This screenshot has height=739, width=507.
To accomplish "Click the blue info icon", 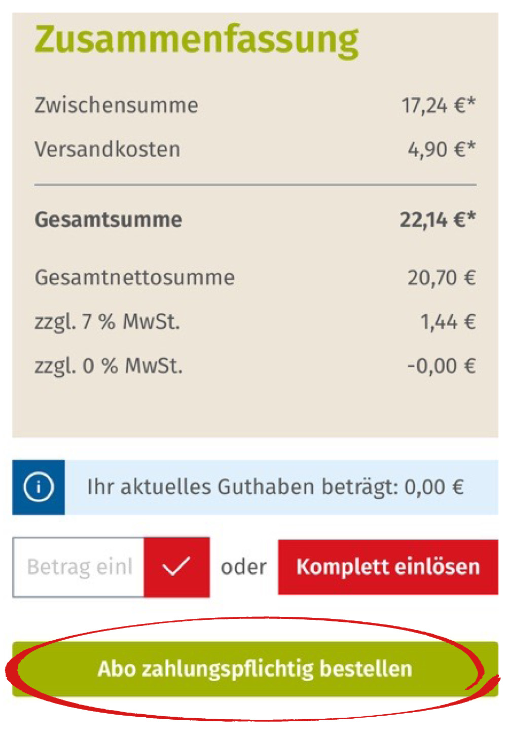I will tap(39, 487).
